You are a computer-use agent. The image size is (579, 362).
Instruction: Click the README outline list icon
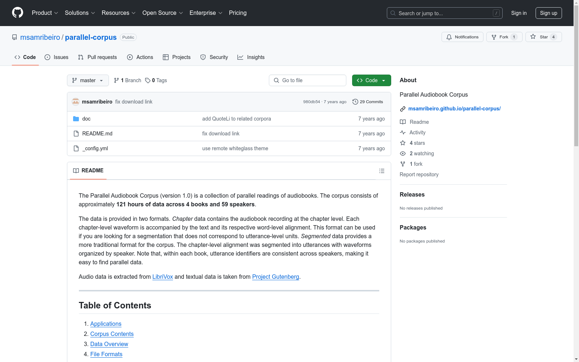[382, 171]
